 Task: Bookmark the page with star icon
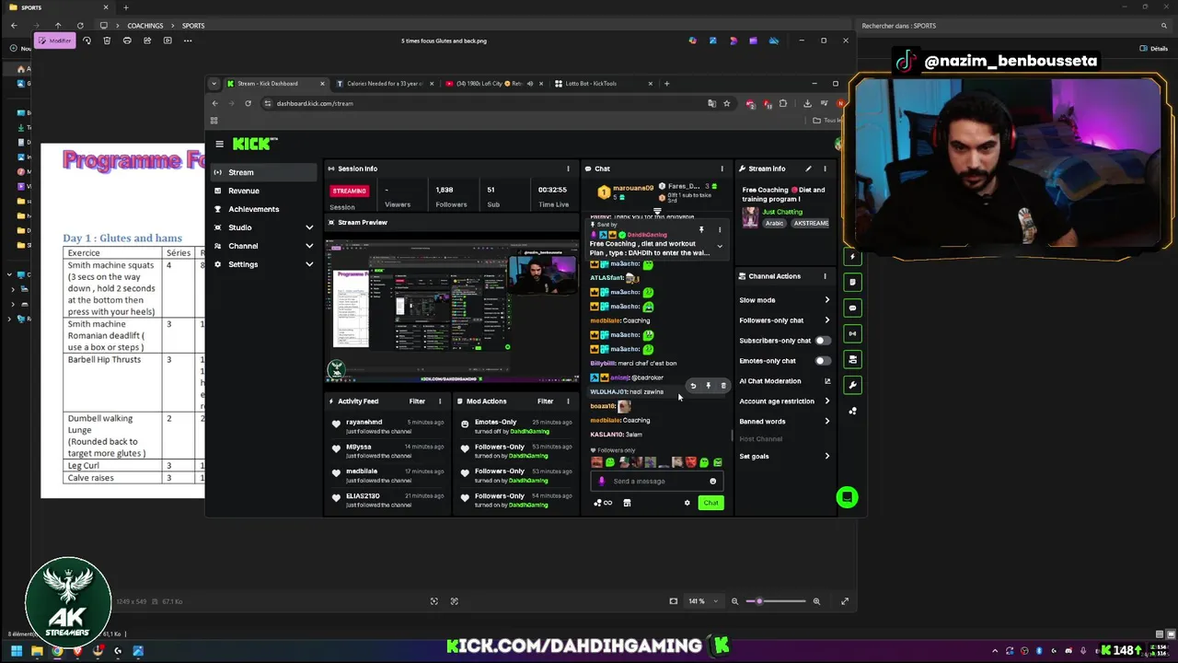726,103
